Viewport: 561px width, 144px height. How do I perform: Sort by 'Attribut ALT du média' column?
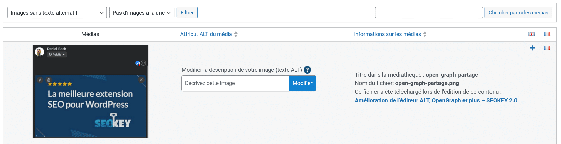click(206, 34)
